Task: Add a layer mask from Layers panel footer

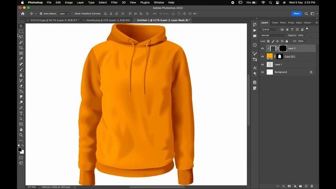Action: pos(289,186)
